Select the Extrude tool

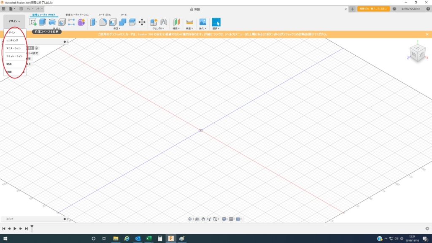click(x=43, y=22)
